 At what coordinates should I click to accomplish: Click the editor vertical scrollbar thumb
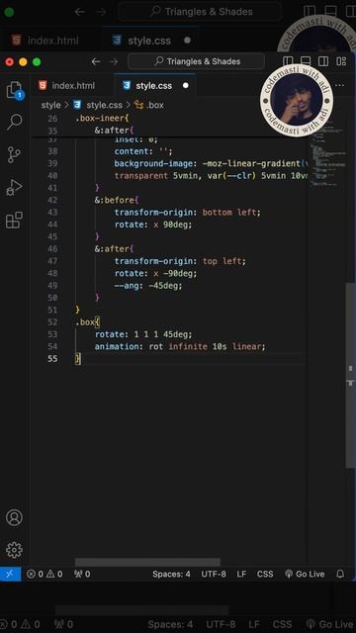[x=350, y=376]
